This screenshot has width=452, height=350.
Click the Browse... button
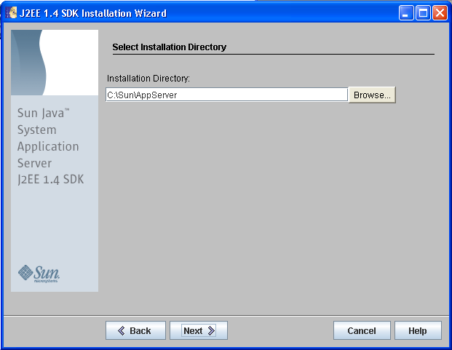[x=372, y=95]
